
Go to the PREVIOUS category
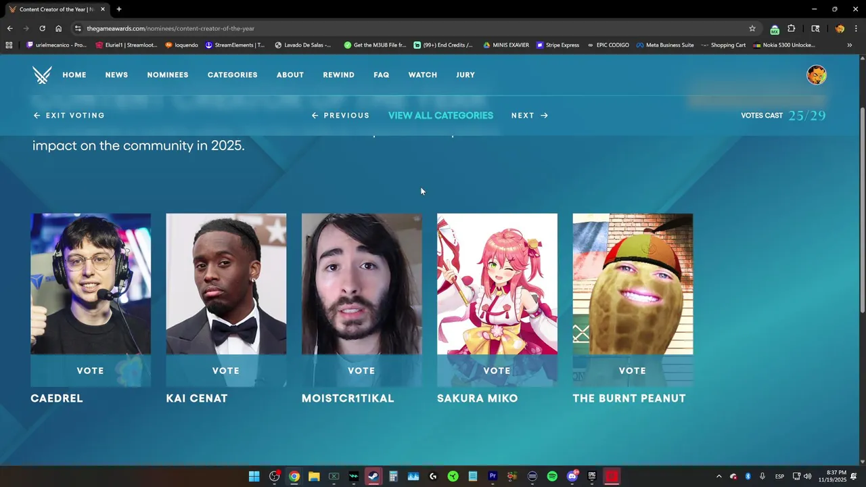[340, 116]
